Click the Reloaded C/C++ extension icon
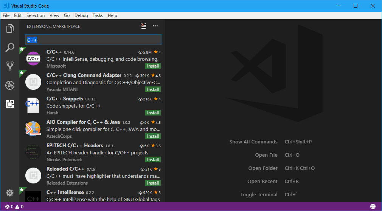 33,176
